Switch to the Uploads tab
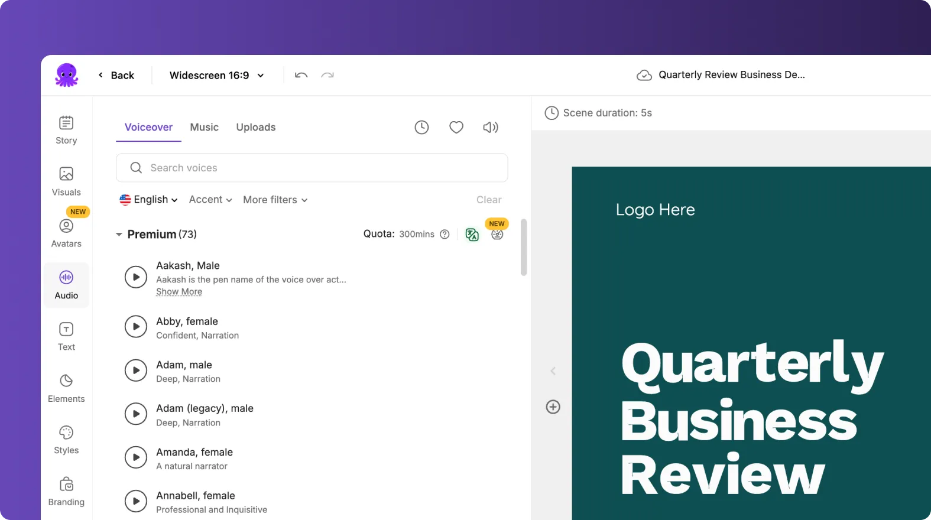This screenshot has height=520, width=931. [x=255, y=127]
